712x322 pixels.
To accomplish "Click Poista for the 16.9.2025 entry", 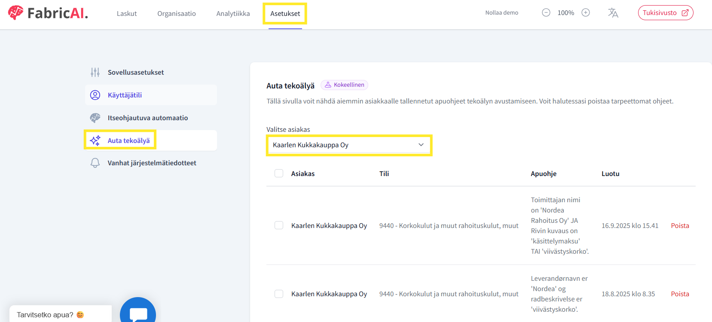I will (680, 226).
